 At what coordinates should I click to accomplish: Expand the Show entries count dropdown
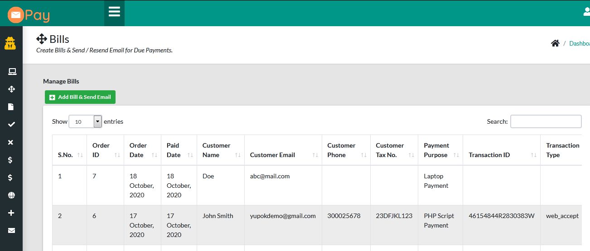coord(85,121)
